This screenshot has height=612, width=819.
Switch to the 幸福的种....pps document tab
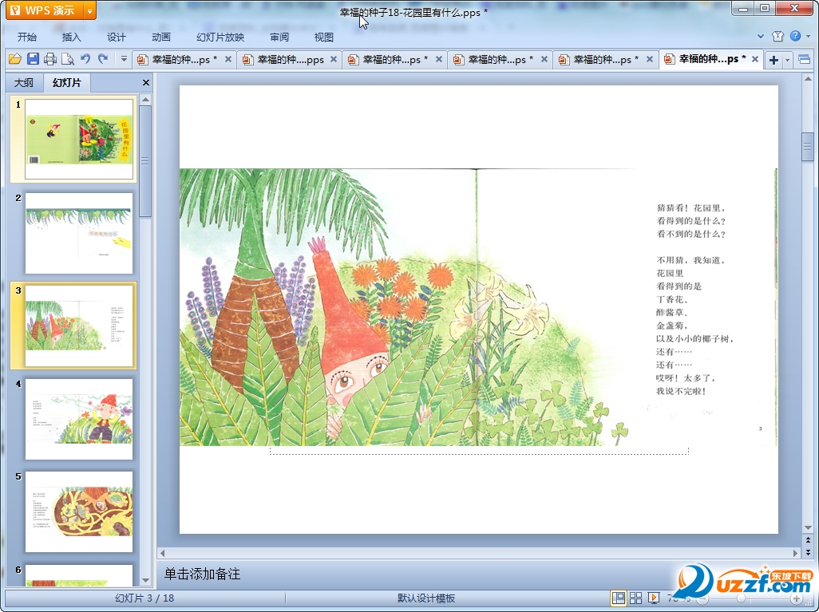[x=291, y=60]
